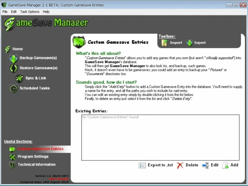Image resolution: width=248 pixels, height=186 pixels.
Task: Click the "Sounds good, how do I start?" heading
Action: pyautogui.click(x=106, y=82)
